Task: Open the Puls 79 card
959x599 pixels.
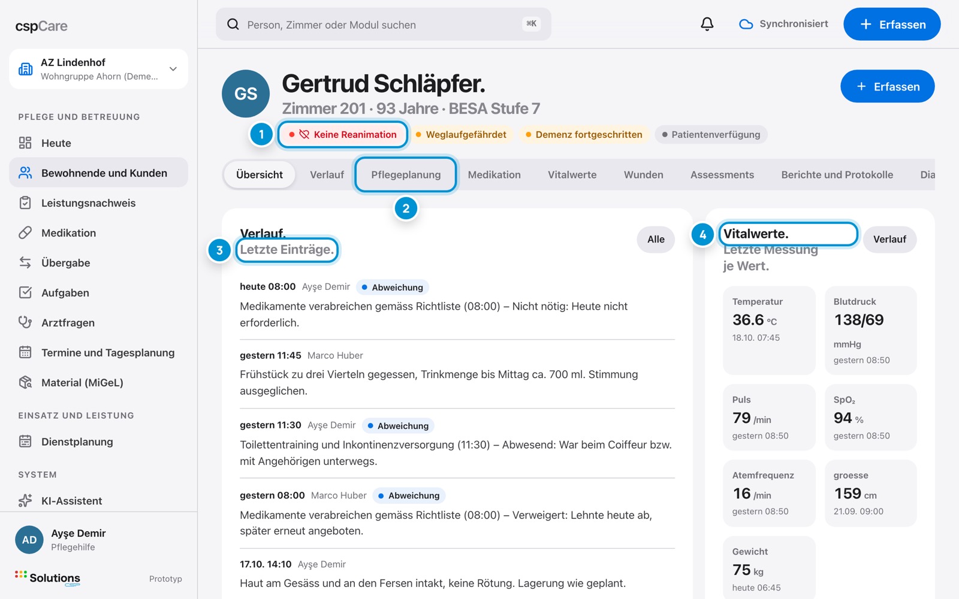Action: click(x=769, y=417)
